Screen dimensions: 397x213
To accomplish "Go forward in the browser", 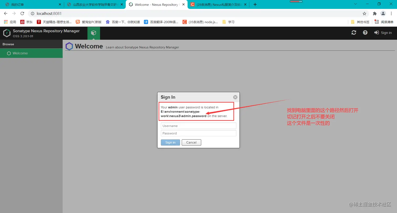I will pyautogui.click(x=14, y=13).
